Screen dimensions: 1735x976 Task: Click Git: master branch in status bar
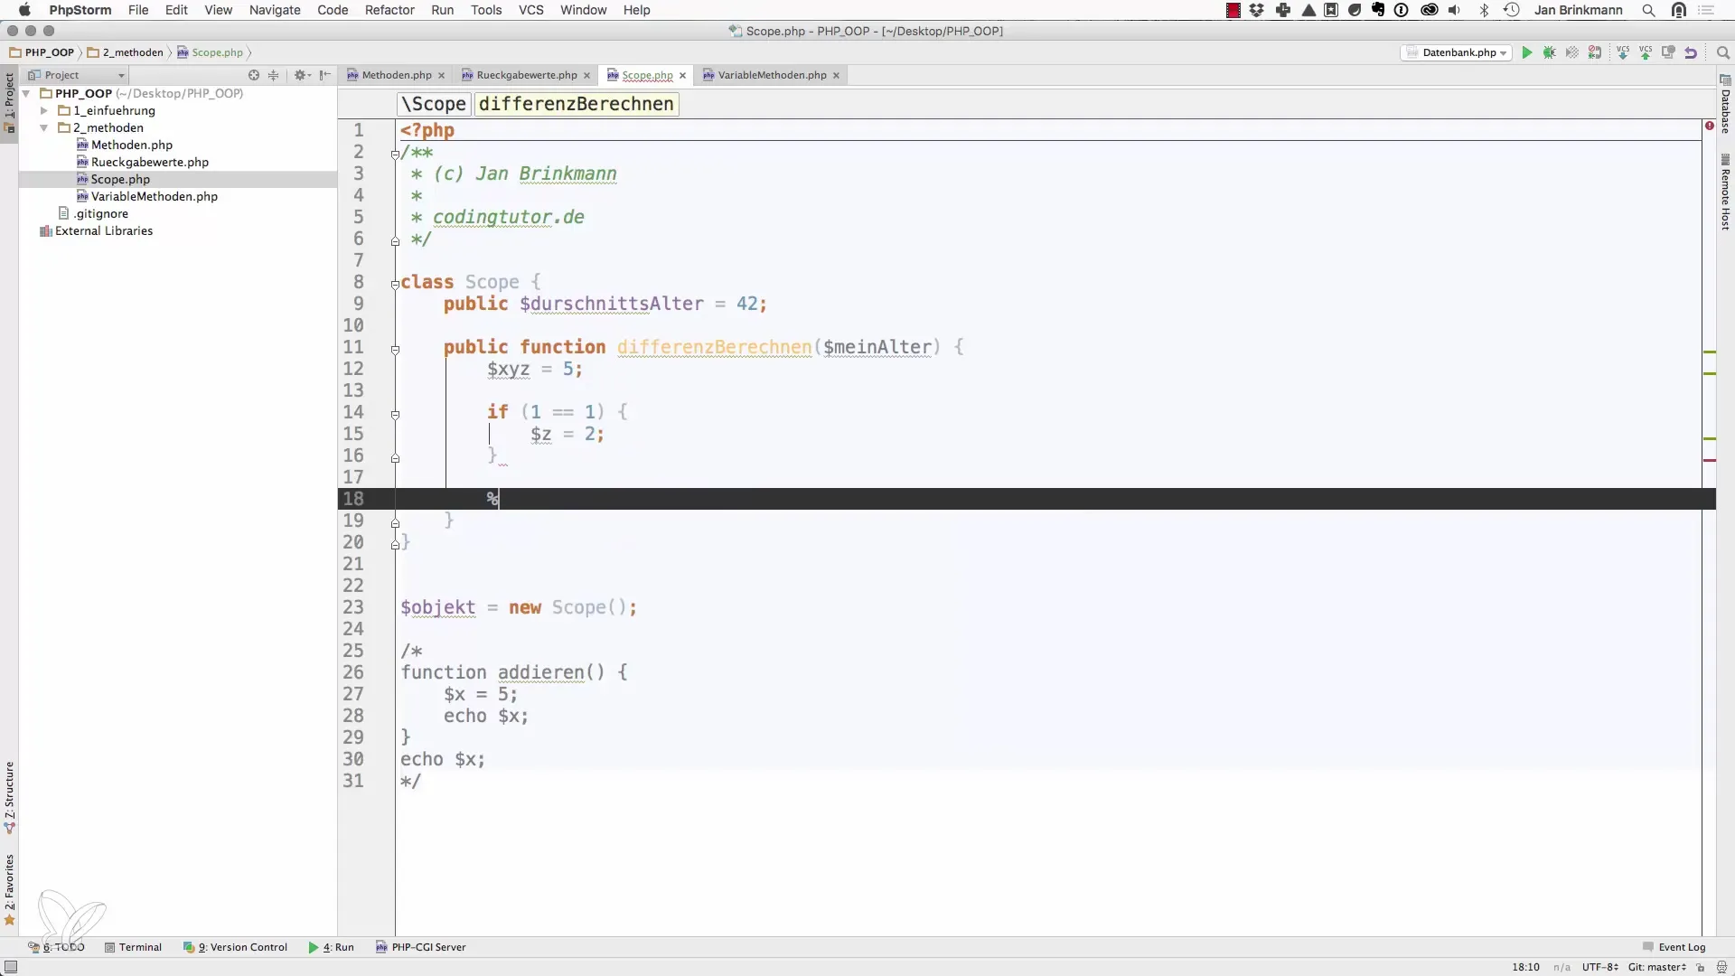(1656, 967)
